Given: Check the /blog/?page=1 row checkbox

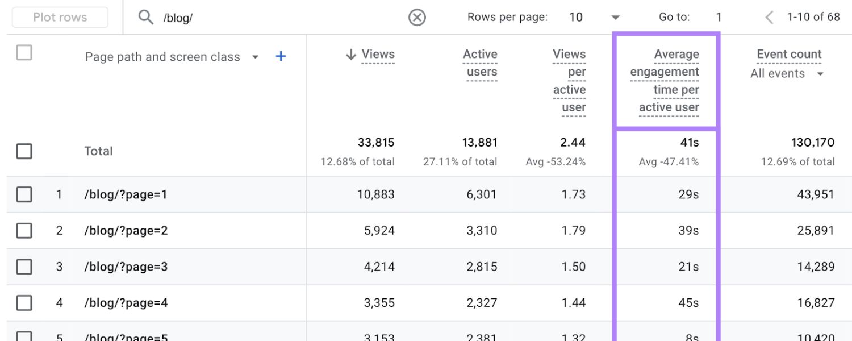Looking at the screenshot, I should (24, 194).
